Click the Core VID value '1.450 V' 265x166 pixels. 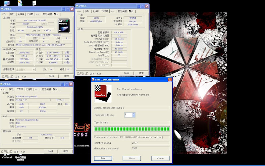[47, 31]
